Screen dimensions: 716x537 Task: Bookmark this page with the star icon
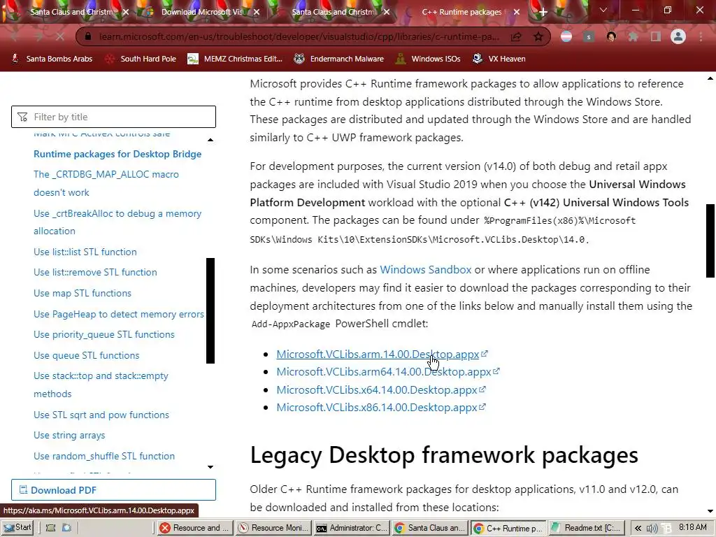(538, 36)
